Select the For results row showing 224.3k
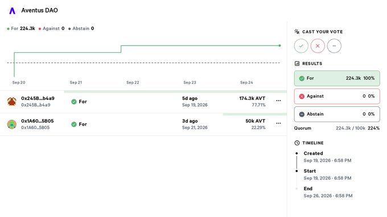 (x=337, y=78)
